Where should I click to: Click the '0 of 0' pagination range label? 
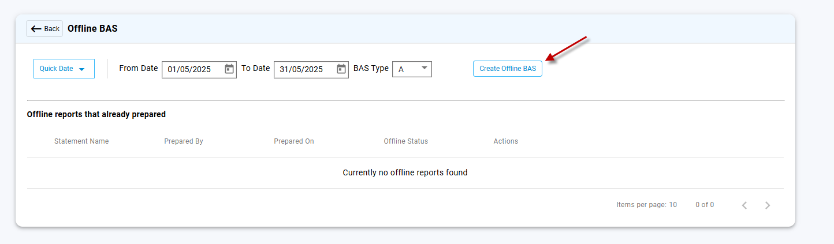point(705,205)
